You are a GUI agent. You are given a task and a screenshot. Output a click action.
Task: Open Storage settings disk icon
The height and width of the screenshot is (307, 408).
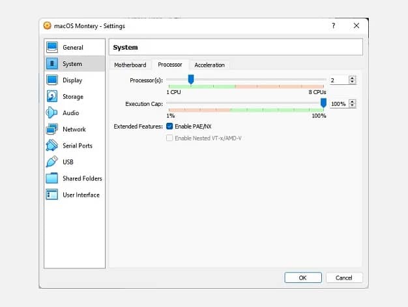pyautogui.click(x=52, y=96)
